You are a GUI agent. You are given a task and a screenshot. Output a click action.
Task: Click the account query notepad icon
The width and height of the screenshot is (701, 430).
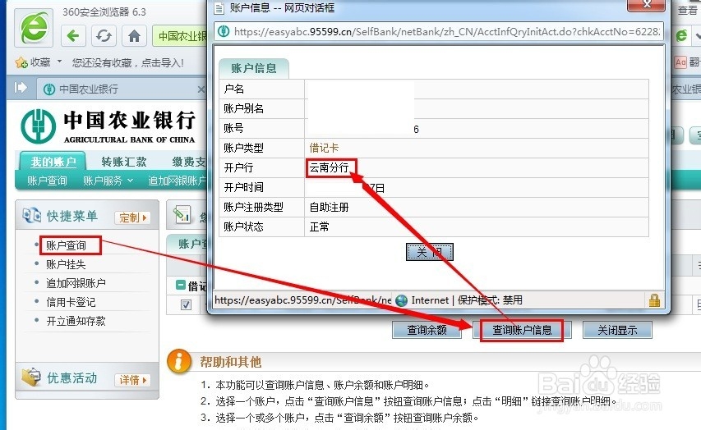[x=182, y=215]
